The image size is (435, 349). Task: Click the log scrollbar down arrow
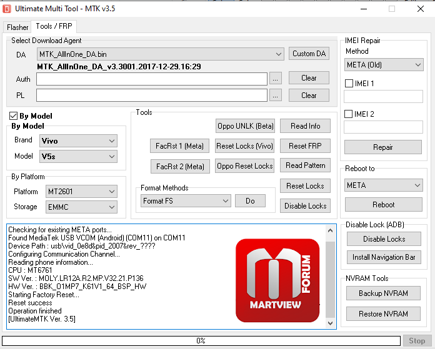pos(330,323)
